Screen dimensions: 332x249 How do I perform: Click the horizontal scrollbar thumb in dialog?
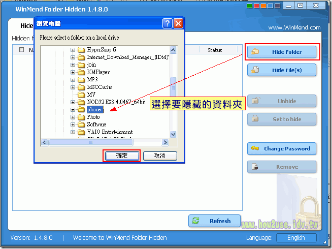click(91, 142)
